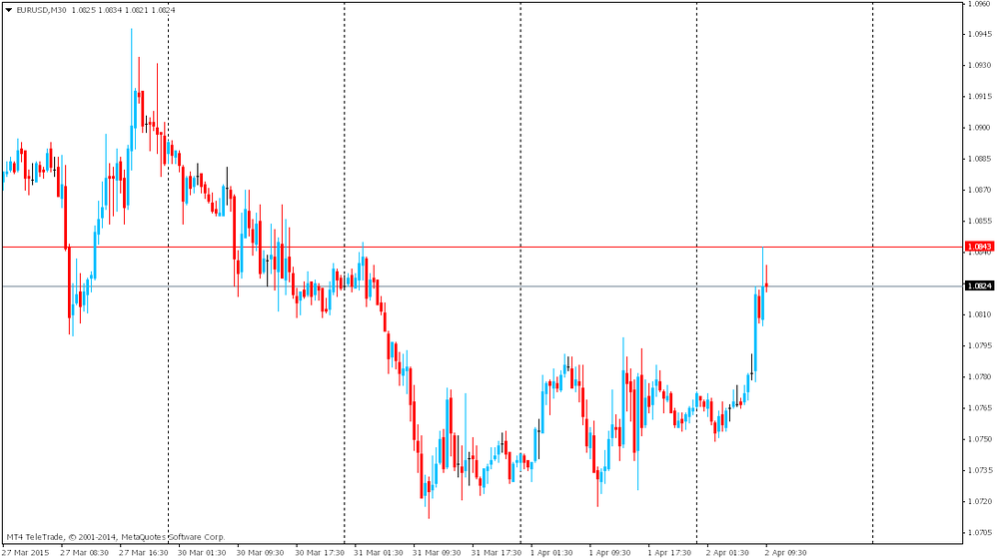Click the 27 Mar 2015 time label
This screenshot has width=999, height=560.
(x=25, y=552)
